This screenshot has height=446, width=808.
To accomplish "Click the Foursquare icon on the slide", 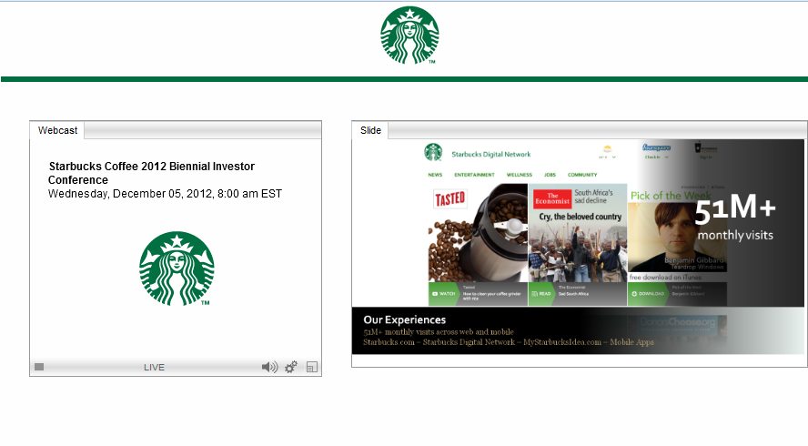I will [x=657, y=148].
